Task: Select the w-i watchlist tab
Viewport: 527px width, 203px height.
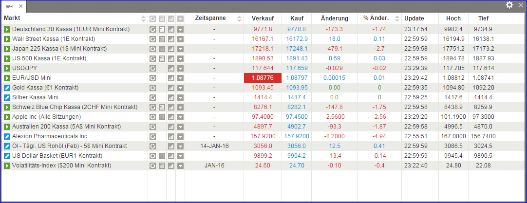Action: tap(10, 6)
